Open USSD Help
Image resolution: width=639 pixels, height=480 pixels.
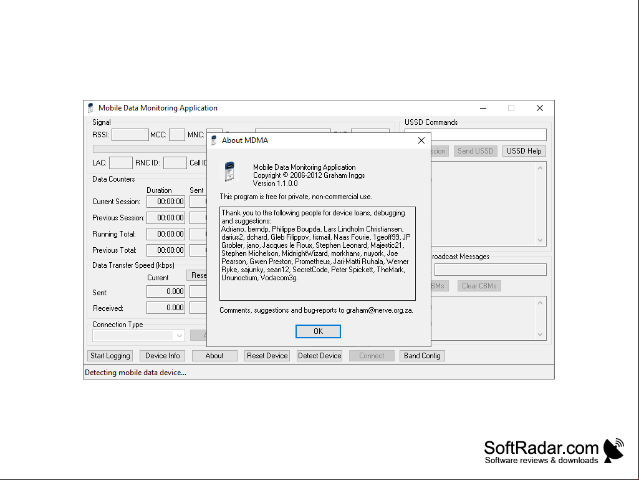click(524, 151)
